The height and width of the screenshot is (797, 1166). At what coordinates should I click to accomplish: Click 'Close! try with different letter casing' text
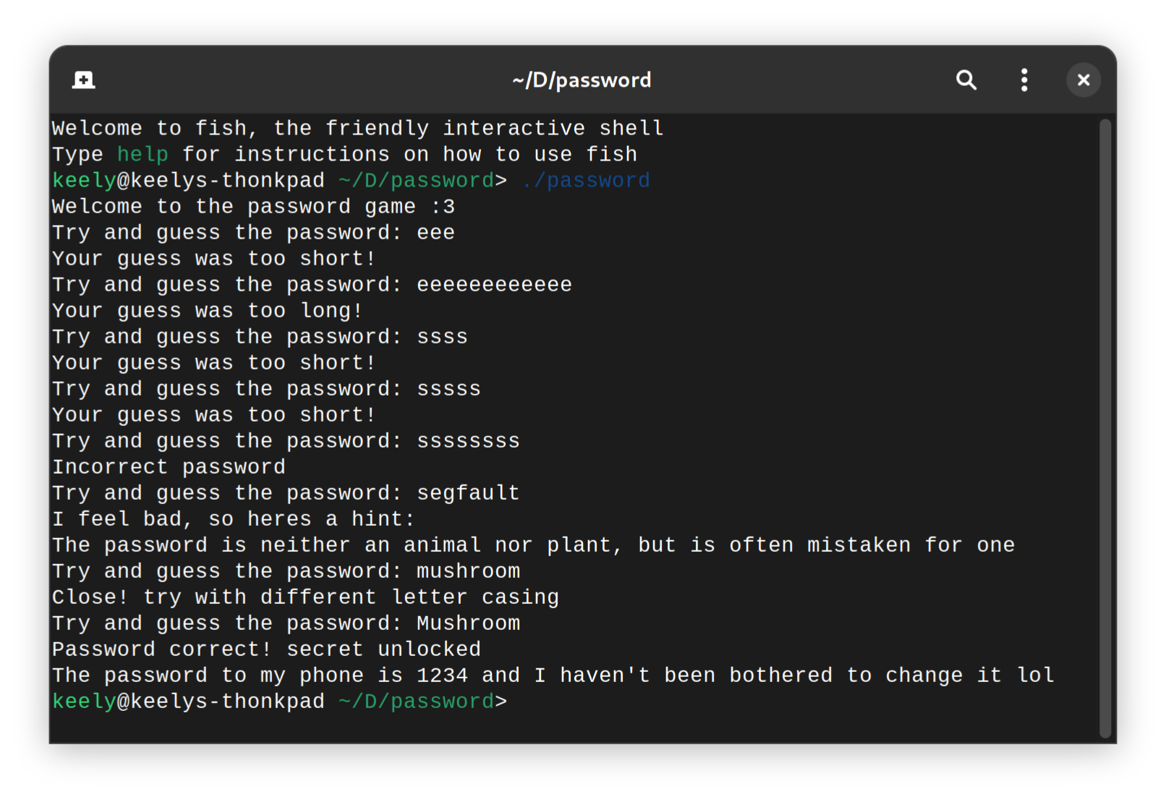pyautogui.click(x=305, y=597)
